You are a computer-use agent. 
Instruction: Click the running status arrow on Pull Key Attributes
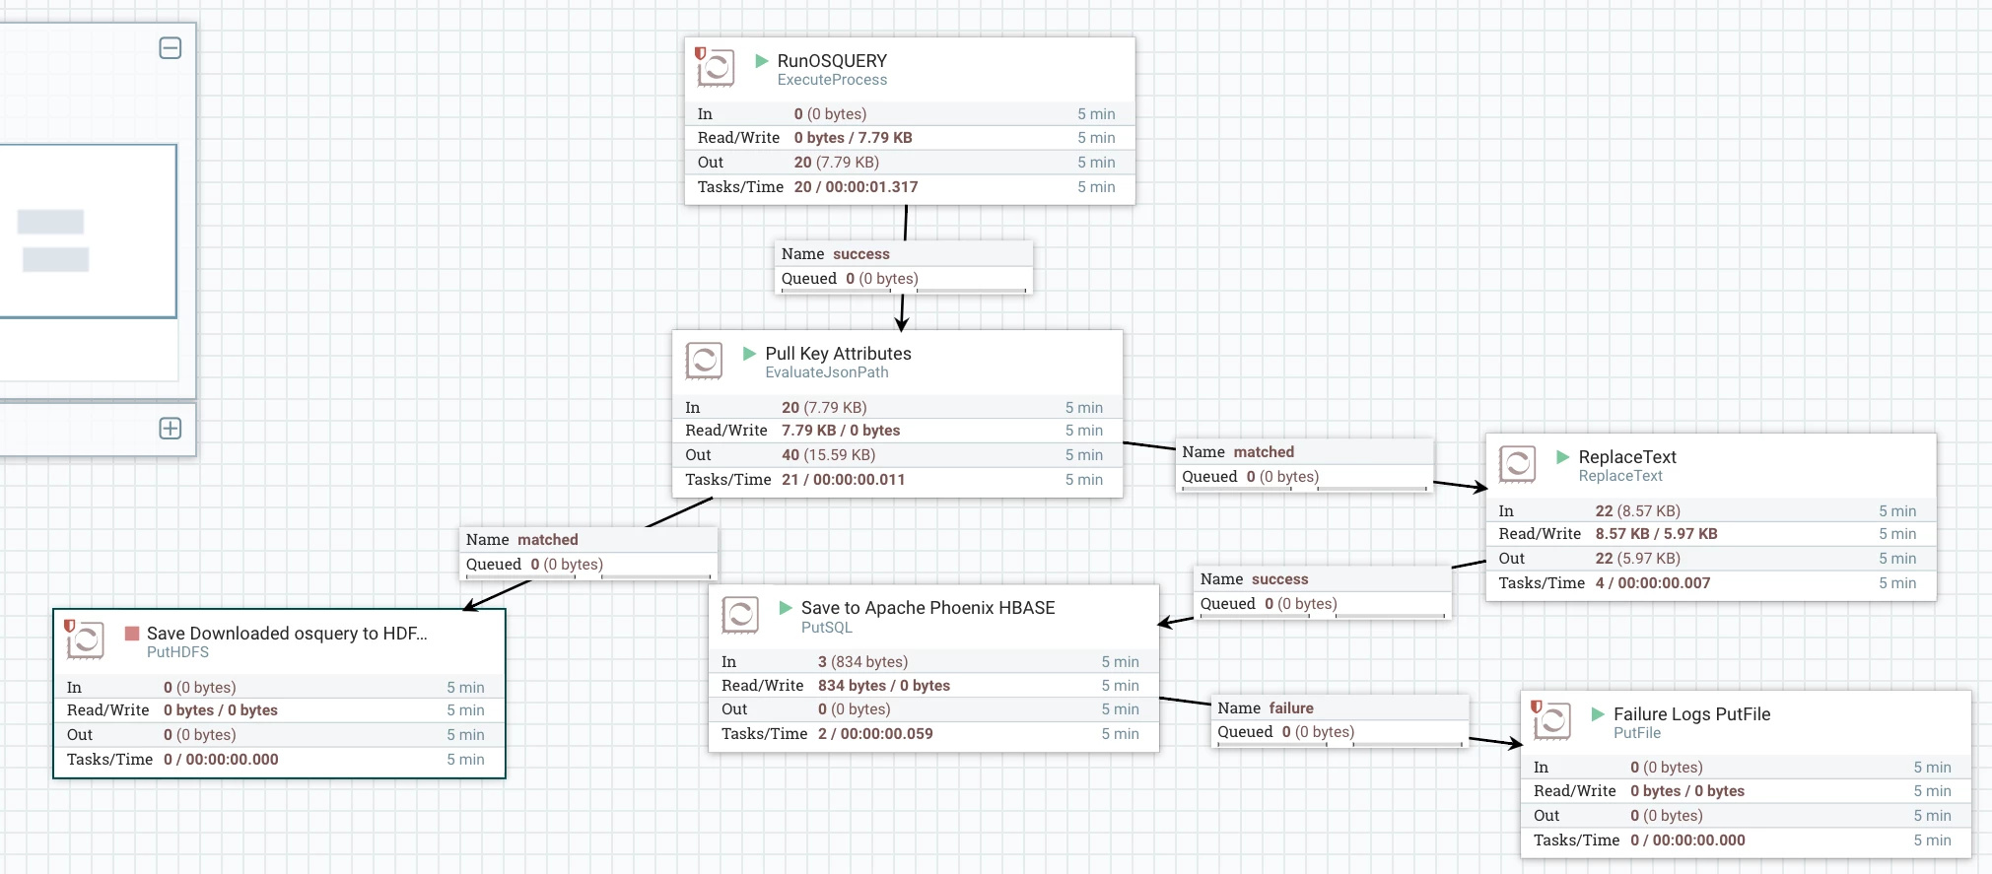[749, 354]
